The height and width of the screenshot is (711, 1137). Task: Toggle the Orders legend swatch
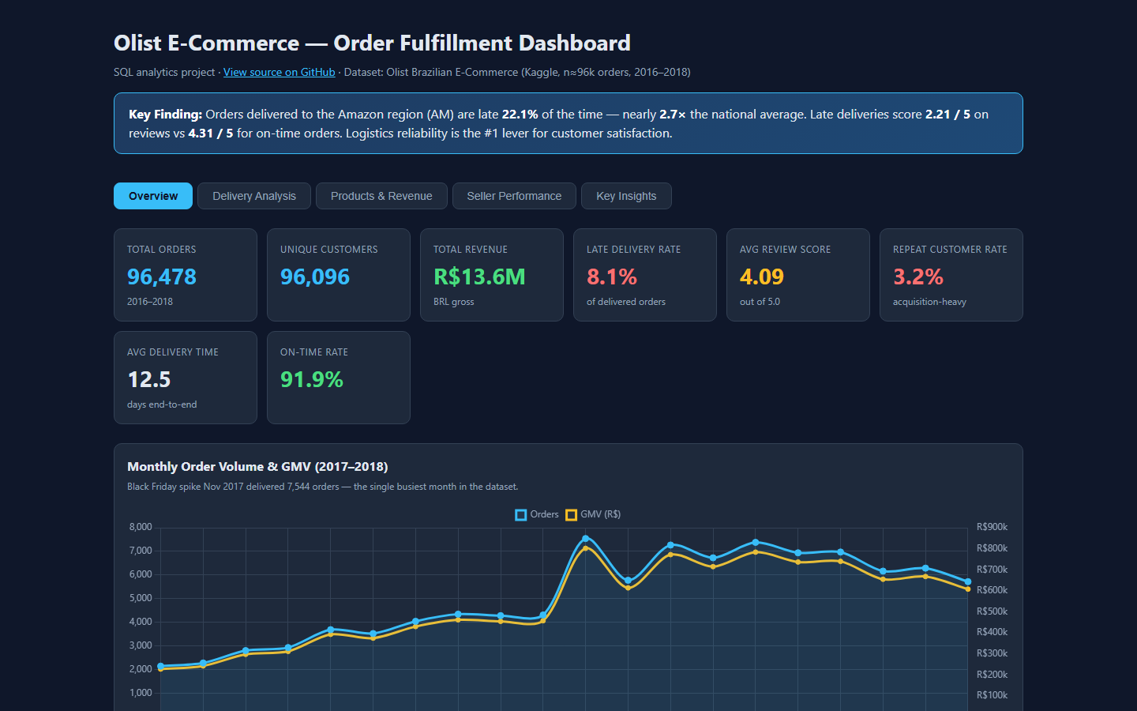[521, 514]
